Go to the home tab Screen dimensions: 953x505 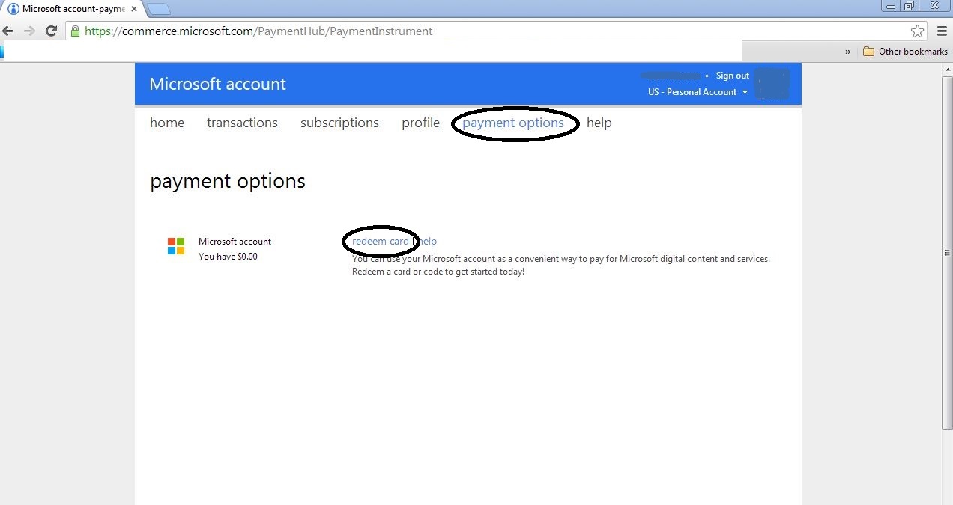[x=167, y=123]
